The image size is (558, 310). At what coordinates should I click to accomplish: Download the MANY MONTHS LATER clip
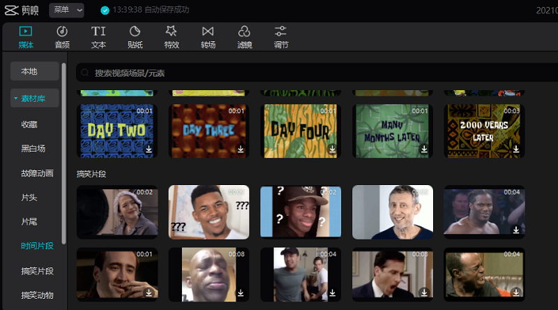point(424,149)
